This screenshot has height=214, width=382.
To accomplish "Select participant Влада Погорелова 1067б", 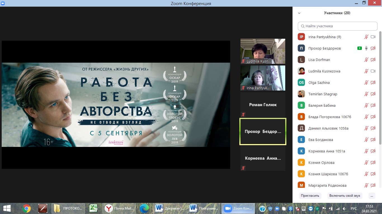I will tap(329, 117).
